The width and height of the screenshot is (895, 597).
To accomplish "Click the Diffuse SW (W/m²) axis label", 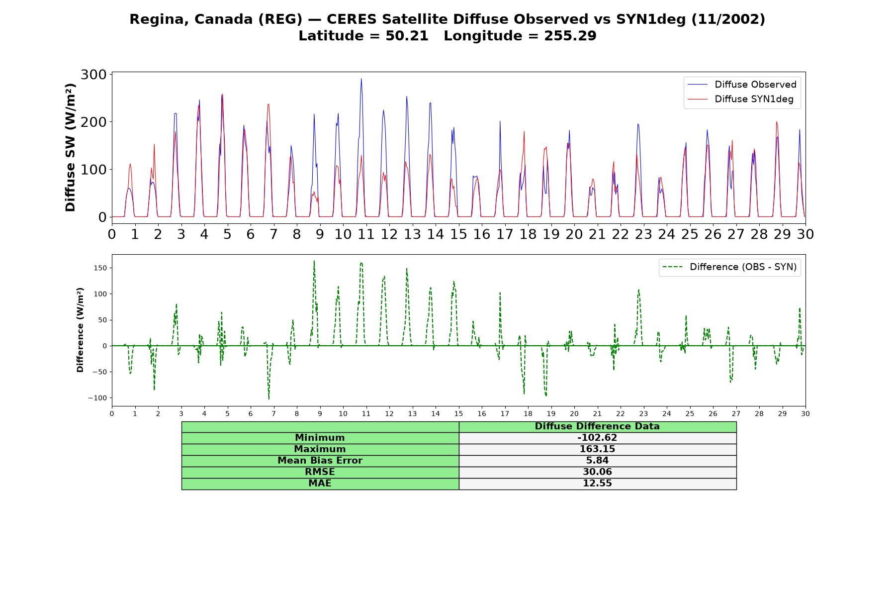I will point(70,147).
